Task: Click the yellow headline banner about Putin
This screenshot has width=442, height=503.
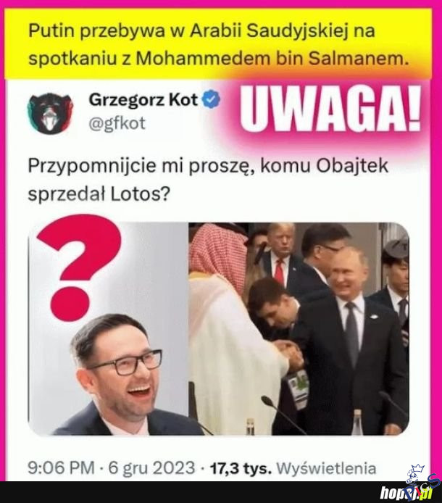Action: point(218,44)
